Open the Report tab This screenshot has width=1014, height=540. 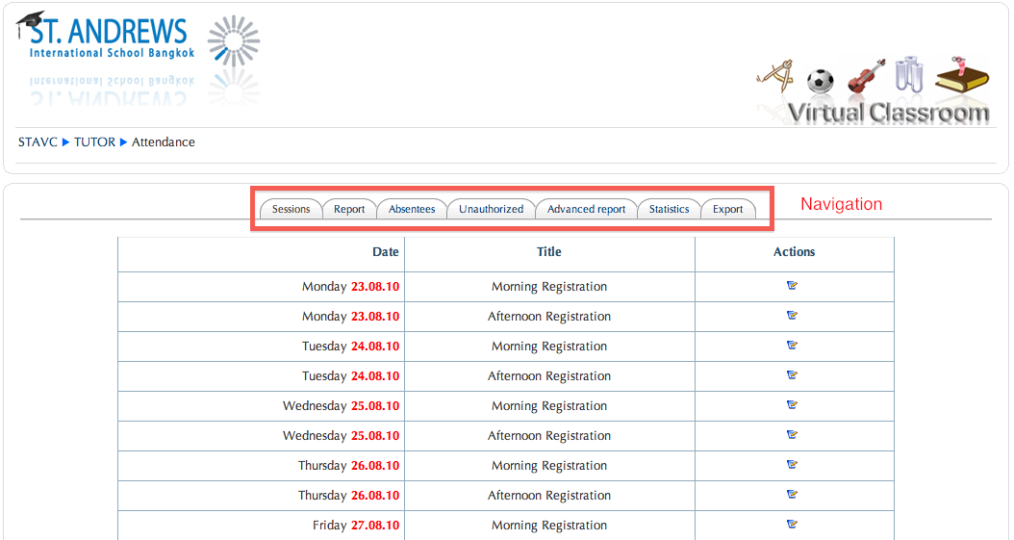tap(349, 209)
